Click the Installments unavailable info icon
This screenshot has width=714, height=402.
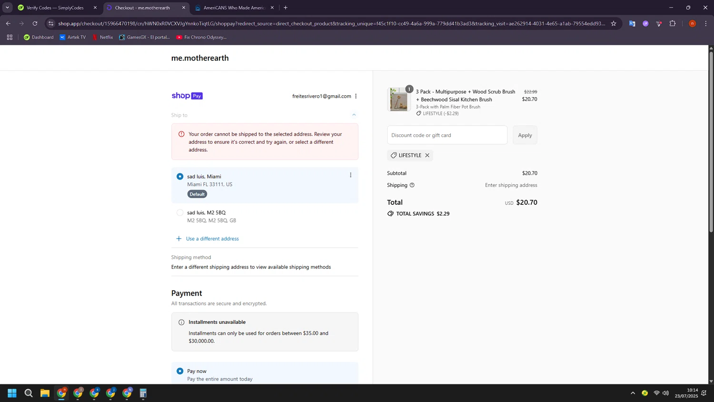coord(181,322)
